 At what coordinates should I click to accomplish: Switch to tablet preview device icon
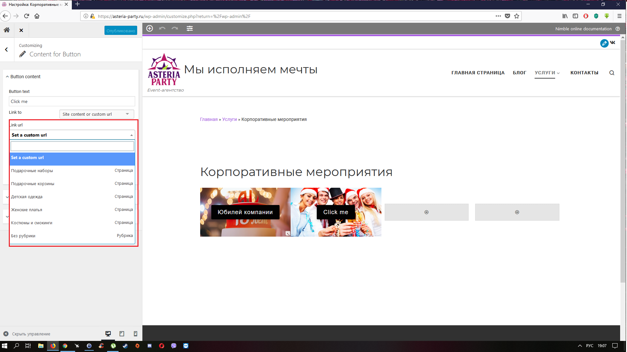122,333
